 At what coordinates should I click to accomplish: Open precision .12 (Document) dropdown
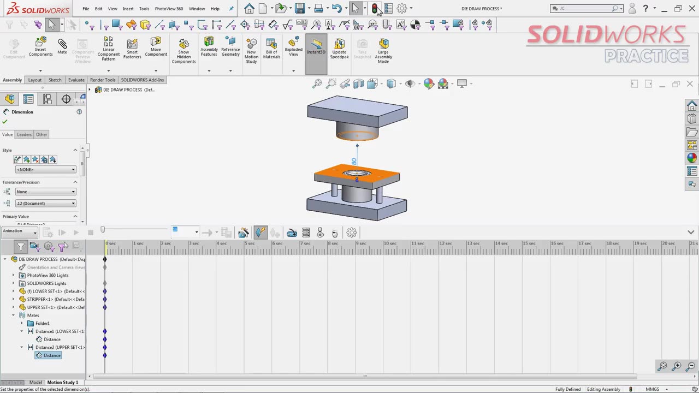pyautogui.click(x=45, y=203)
